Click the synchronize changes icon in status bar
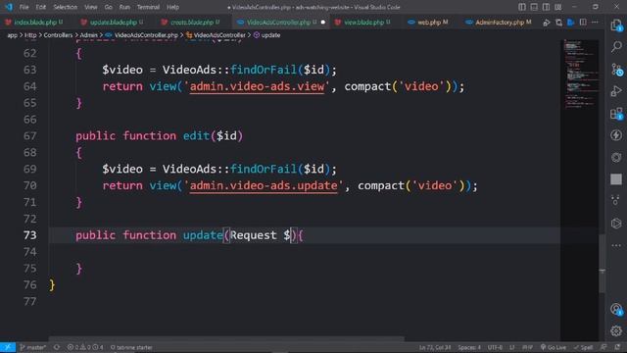The image size is (627, 353). 57,347
